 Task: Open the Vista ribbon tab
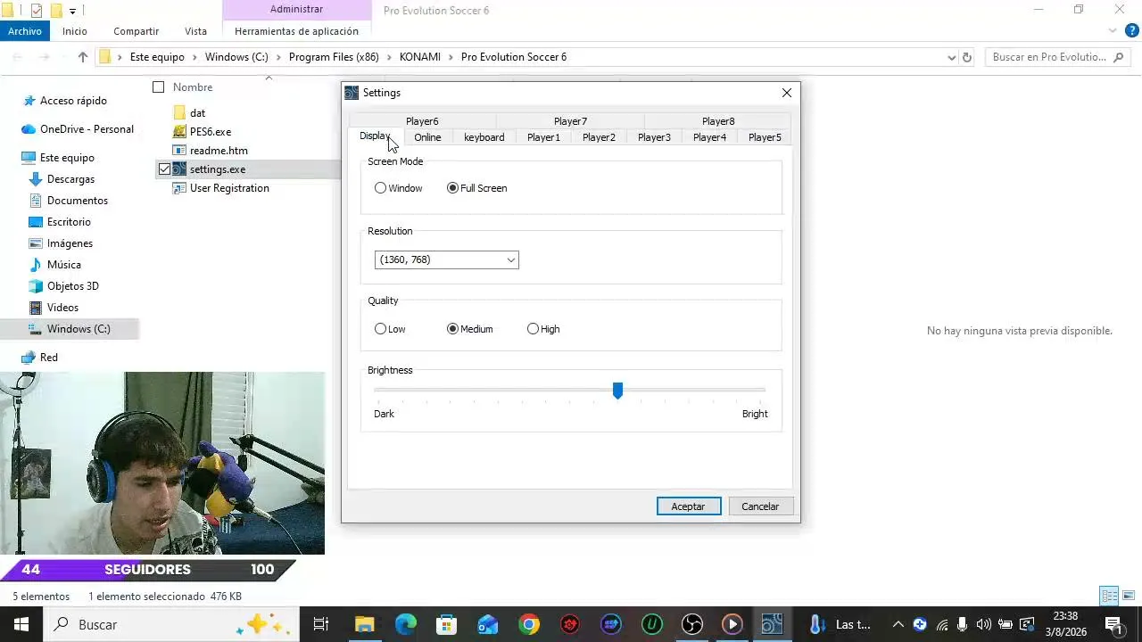[195, 31]
